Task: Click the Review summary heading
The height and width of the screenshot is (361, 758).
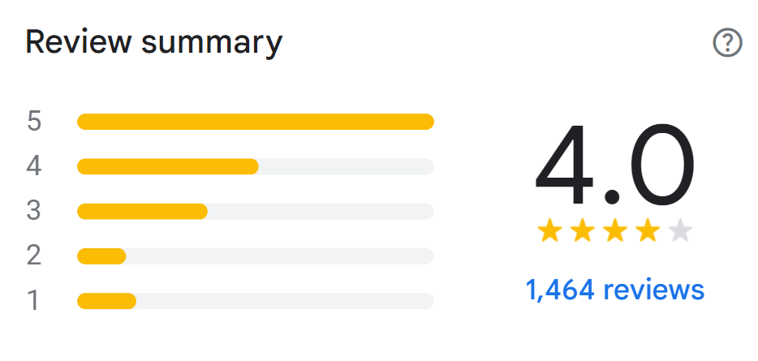Action: 154,42
